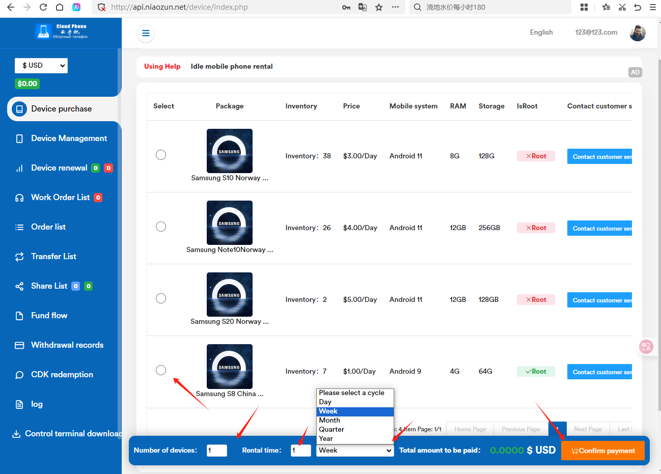Open the favorites list icon
Viewport: 661px width, 474px height.
[606, 7]
